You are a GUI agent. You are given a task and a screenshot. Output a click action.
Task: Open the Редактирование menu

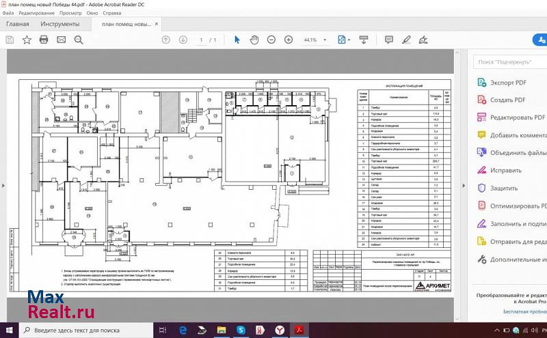tap(37, 13)
